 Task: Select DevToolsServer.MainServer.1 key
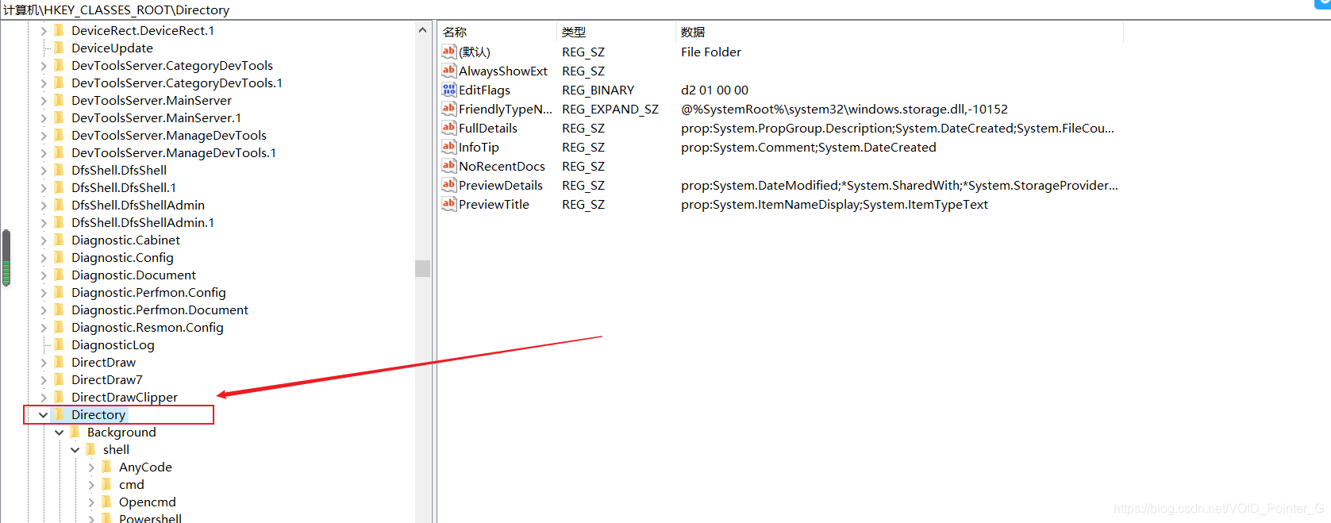coord(156,117)
